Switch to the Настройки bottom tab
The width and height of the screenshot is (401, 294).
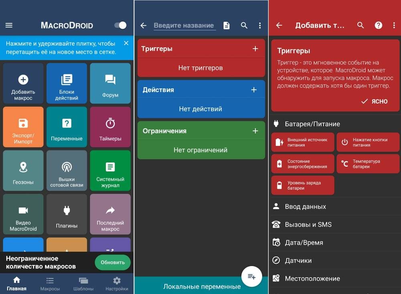(x=117, y=284)
